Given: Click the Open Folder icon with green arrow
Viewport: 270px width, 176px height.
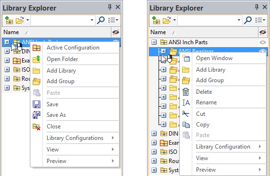Looking at the screenshot, I should tap(37, 59).
